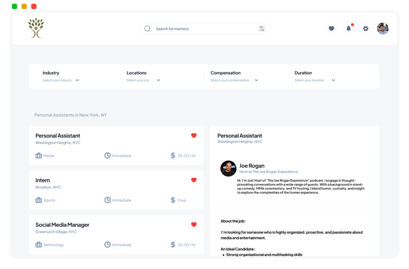This screenshot has height=269, width=409.
Task: Click the dollar icon in Social Media Manager card
Action: [173, 245]
